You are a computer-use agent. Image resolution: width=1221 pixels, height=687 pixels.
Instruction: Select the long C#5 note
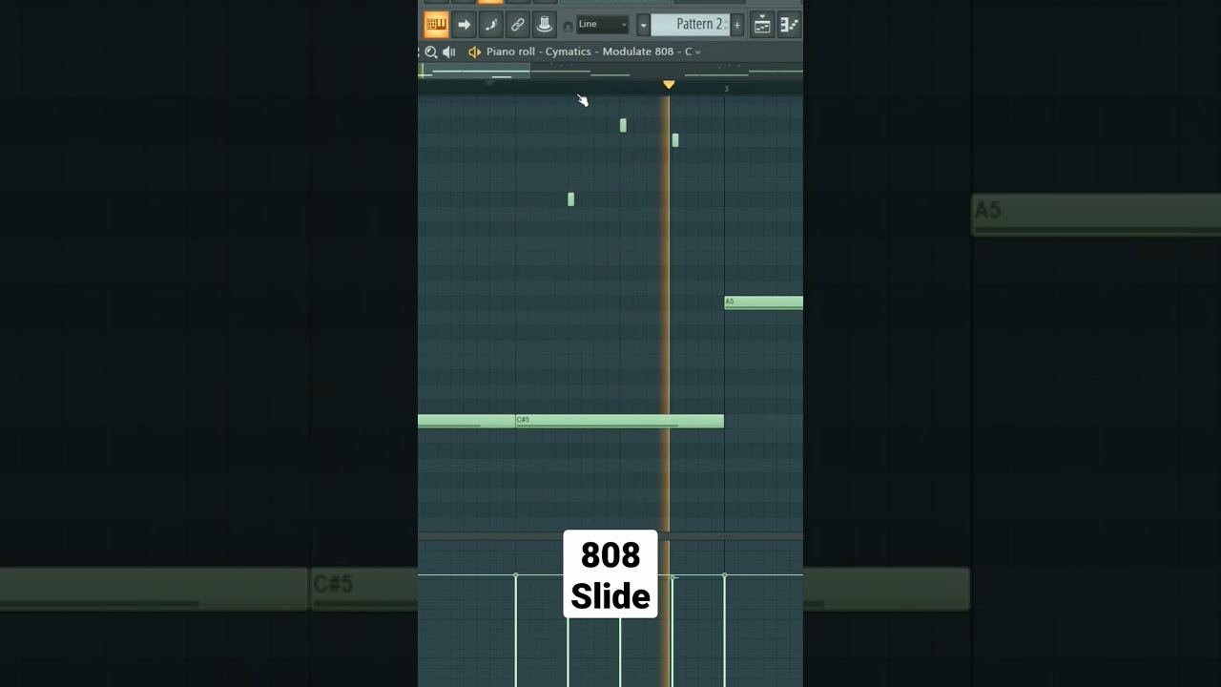click(619, 421)
